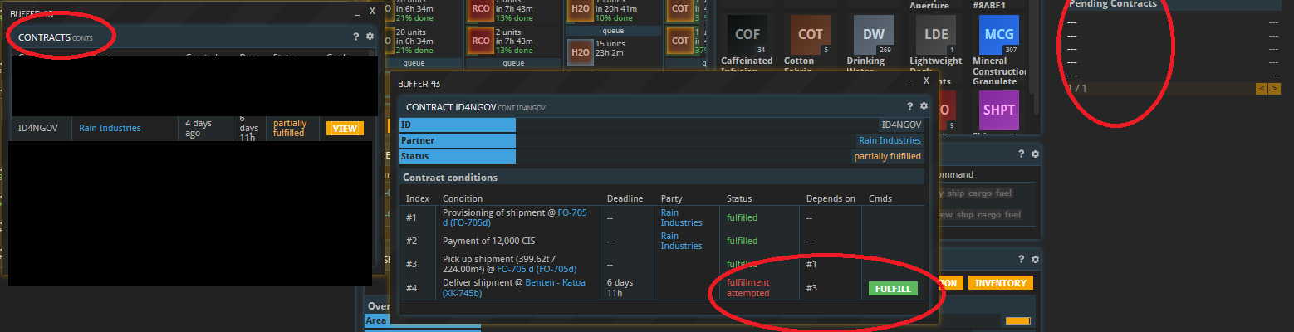Open Rain Industries link in Contracts list

[110, 128]
